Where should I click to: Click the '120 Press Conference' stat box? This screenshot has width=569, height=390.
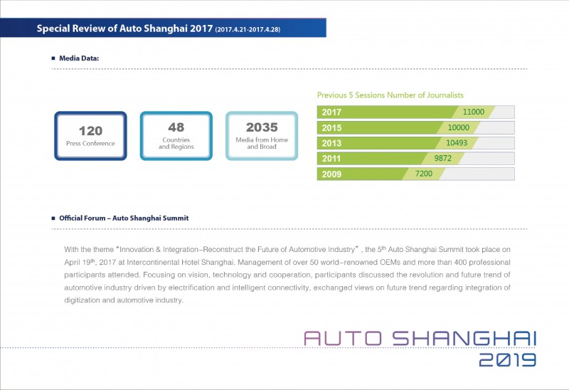(91, 136)
